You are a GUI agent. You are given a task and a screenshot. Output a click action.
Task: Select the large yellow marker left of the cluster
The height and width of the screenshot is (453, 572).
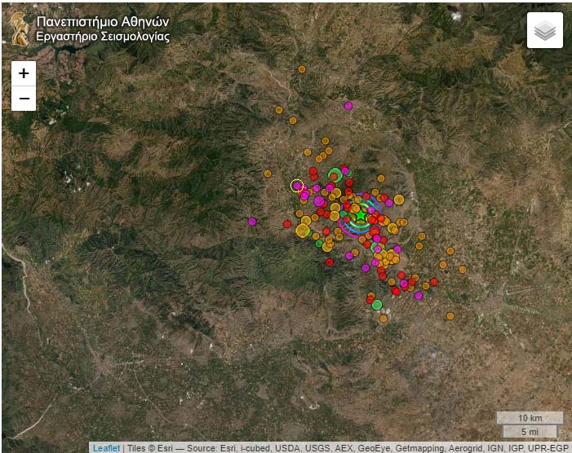click(x=302, y=231)
